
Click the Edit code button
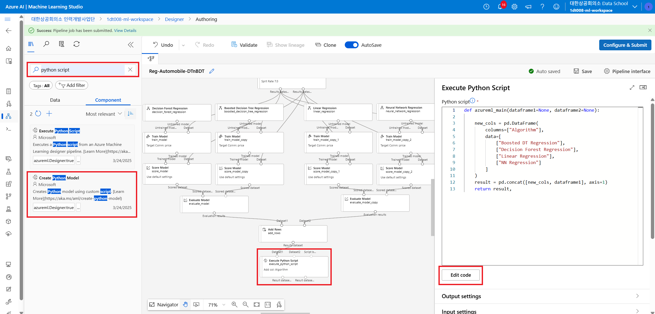click(x=460, y=275)
